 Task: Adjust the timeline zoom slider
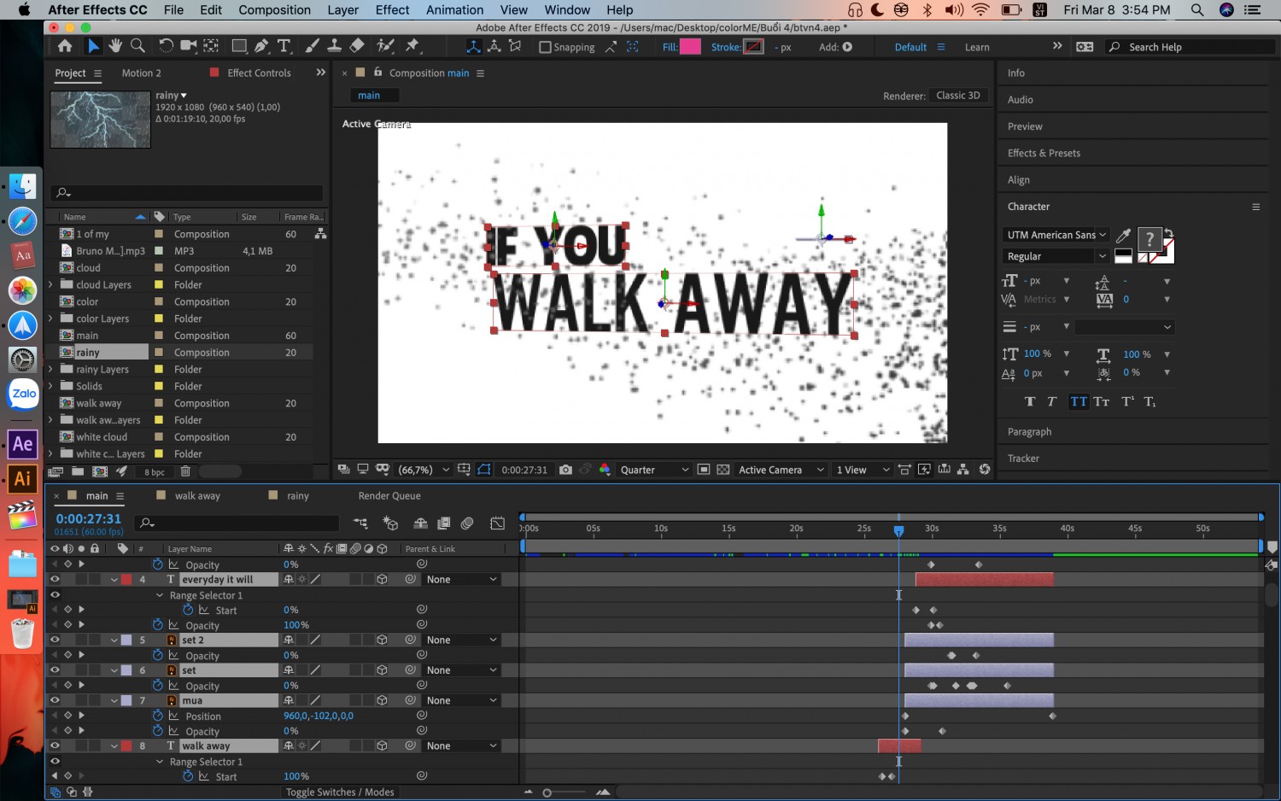pyautogui.click(x=547, y=792)
